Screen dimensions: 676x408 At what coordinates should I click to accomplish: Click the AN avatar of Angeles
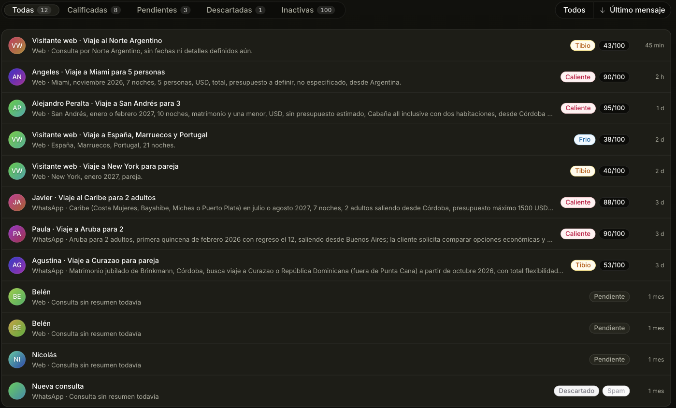click(17, 77)
